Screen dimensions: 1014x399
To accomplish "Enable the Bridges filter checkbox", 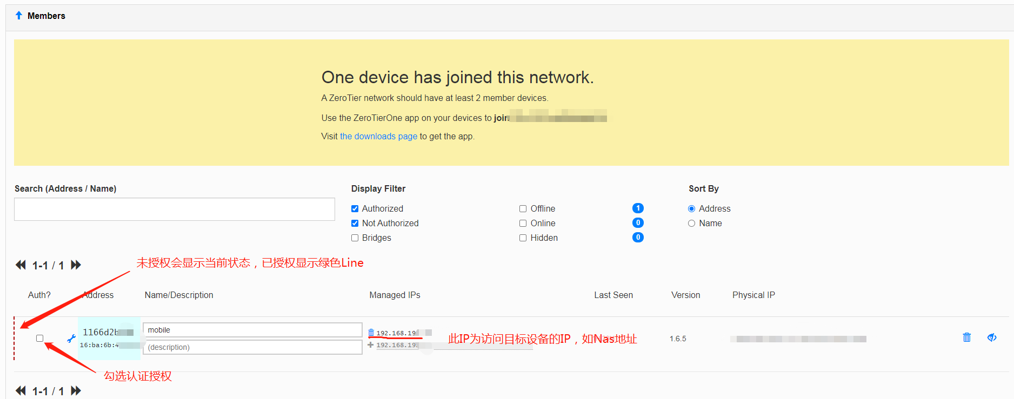I will point(355,238).
